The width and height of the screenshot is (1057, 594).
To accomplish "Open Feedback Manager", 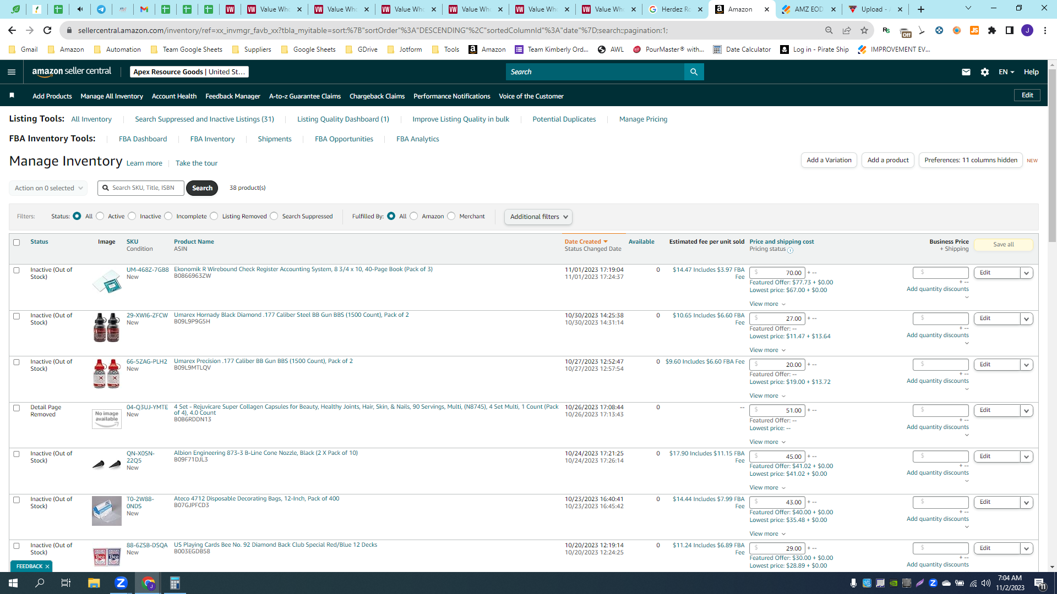I will point(233,96).
